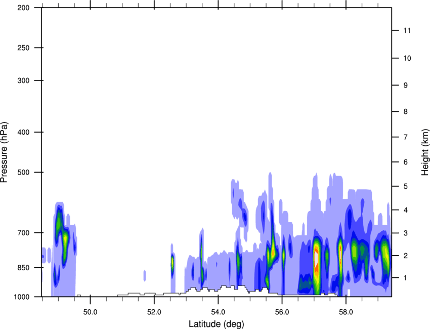Click the red-white contour maximum near latitude 57
The width and height of the screenshot is (430, 329).
(x=316, y=258)
